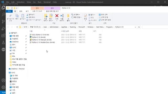The height and width of the screenshot is (94, 168).
Task: Click the 붙여넣기 paste icon in ribbon
Action: tap(23, 17)
